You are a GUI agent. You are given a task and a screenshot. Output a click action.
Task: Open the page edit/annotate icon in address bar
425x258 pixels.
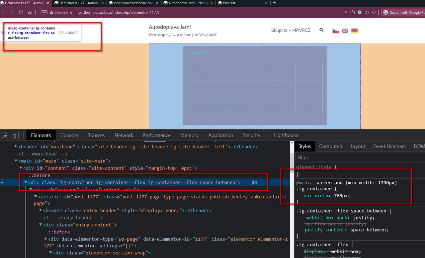[x=345, y=13]
